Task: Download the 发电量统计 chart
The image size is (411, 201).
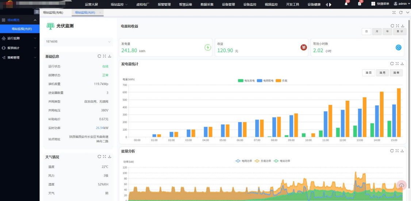Action: [402, 63]
